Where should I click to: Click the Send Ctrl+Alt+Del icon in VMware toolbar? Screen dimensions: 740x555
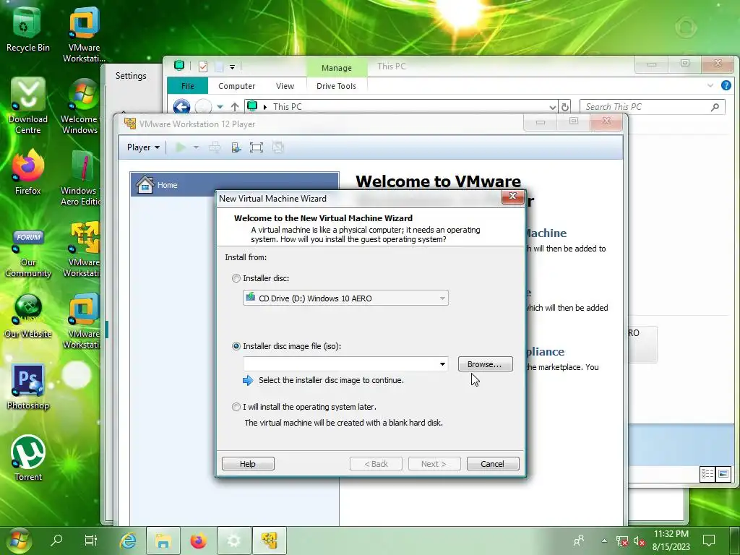click(215, 147)
